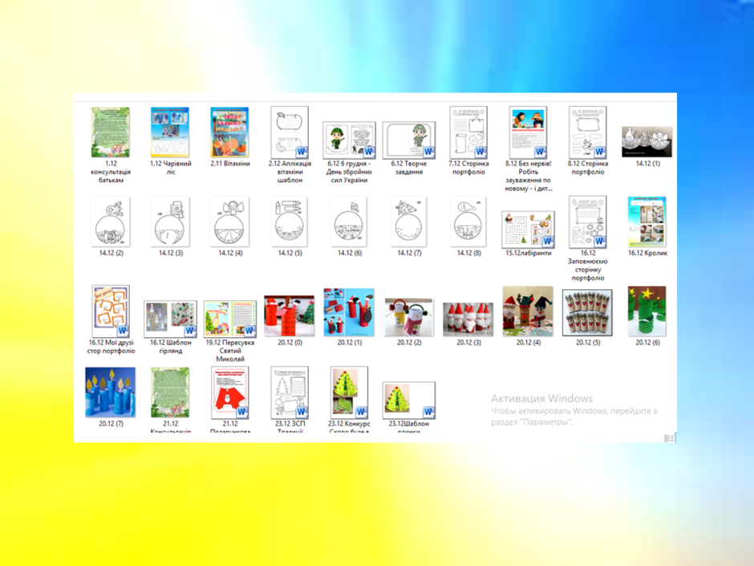The width and height of the screenshot is (754, 566).
Task: Open the '1.12 Чарівний ліс' image file
Action: (x=170, y=132)
